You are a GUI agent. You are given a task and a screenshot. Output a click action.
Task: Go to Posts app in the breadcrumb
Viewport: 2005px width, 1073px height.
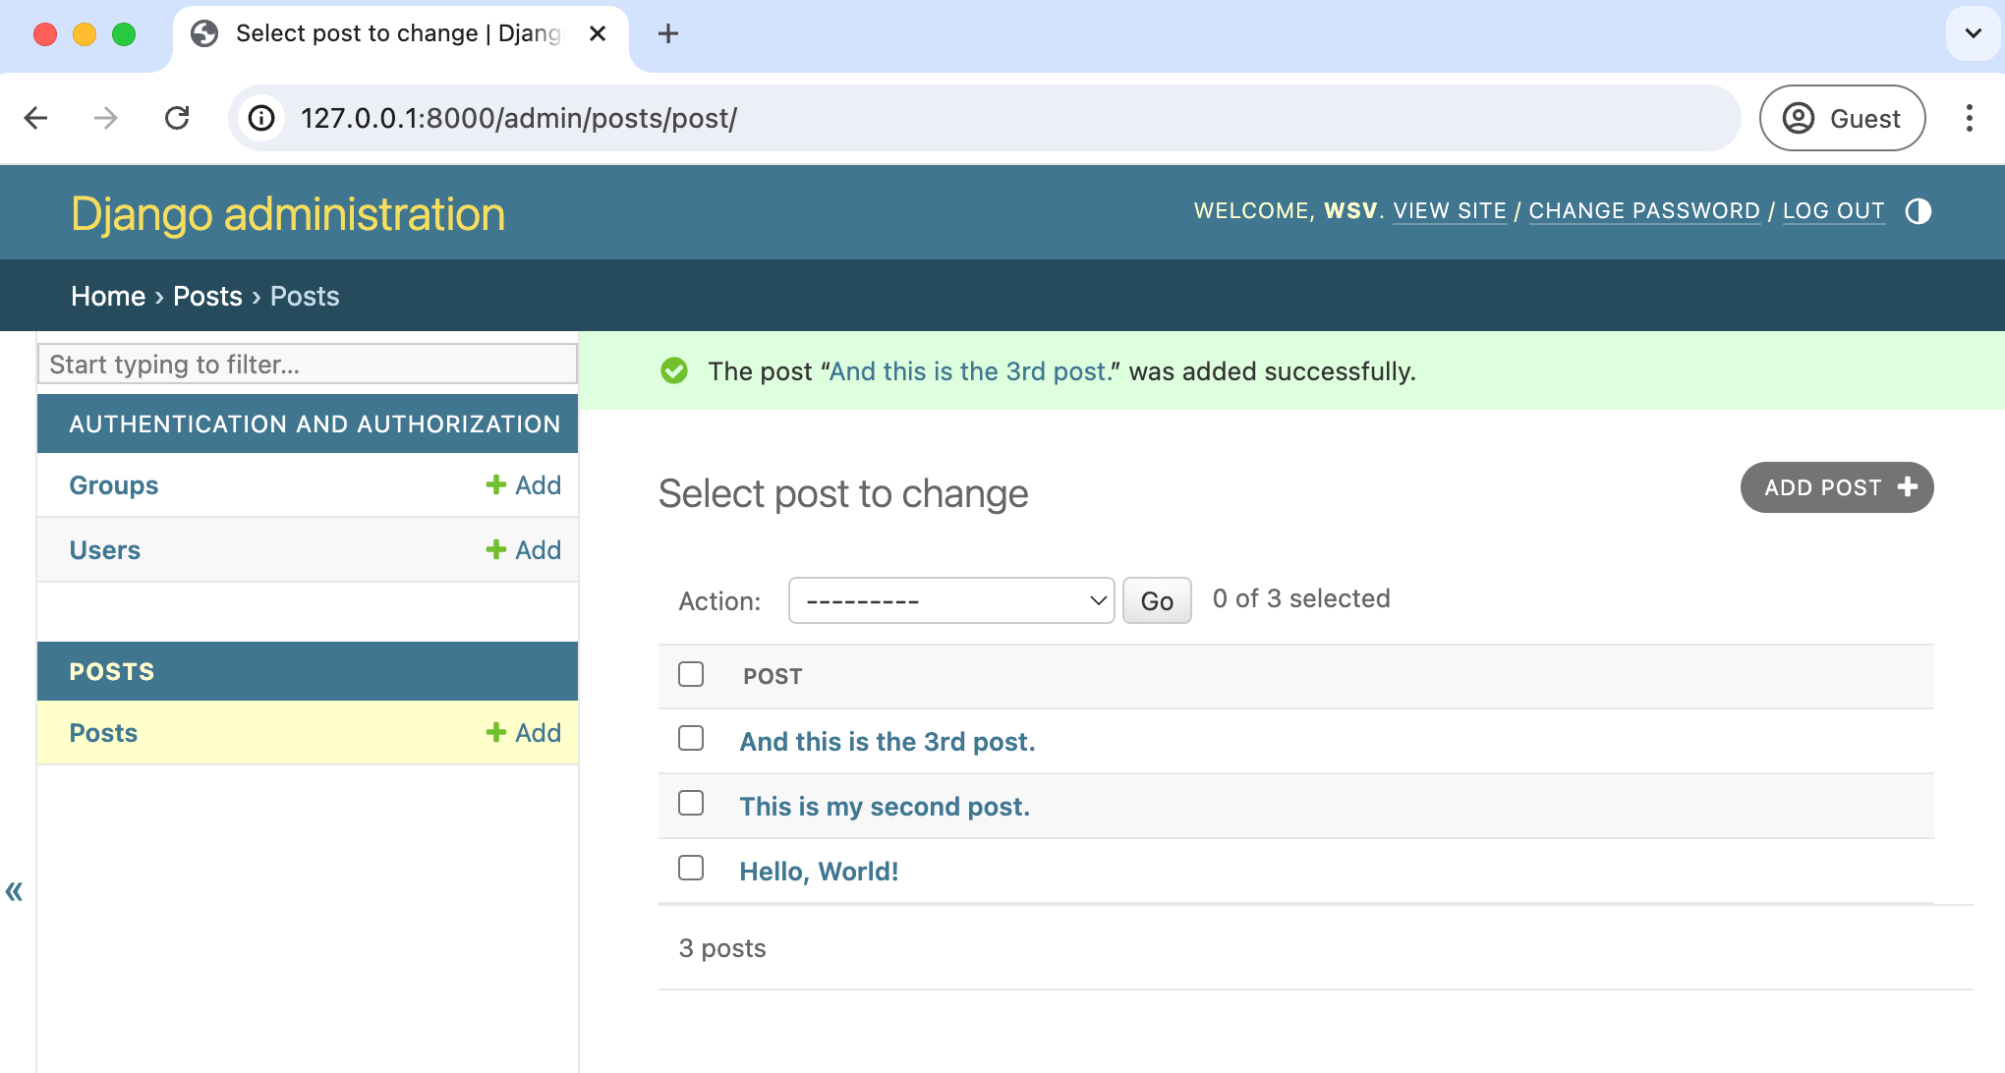(x=207, y=296)
